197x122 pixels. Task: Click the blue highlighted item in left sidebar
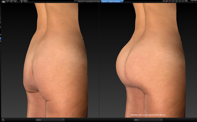[x=1, y=39]
